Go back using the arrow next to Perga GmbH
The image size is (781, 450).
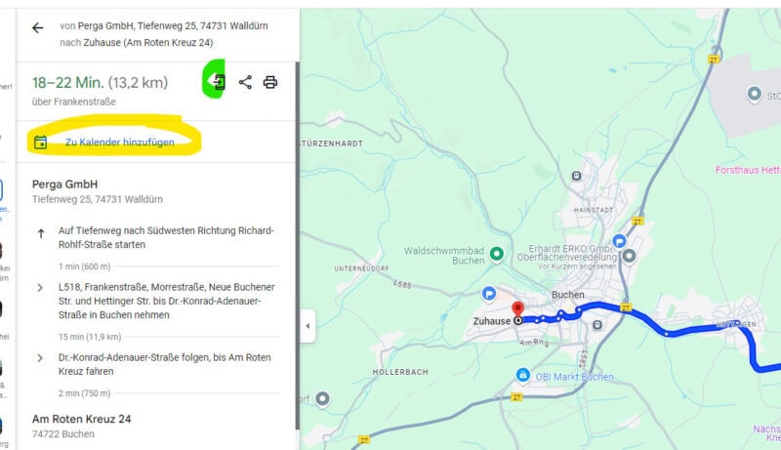coord(38,28)
